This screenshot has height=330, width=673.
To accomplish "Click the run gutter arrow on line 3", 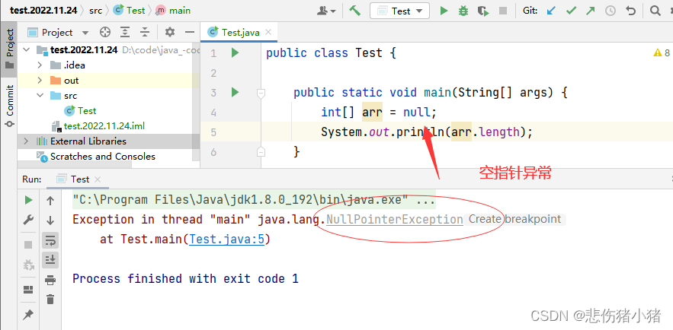I will [236, 92].
